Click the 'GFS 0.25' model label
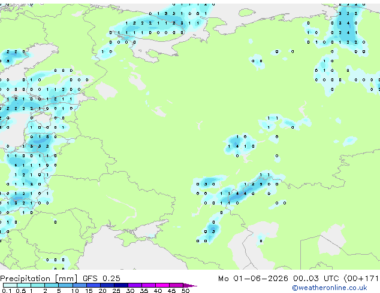 point(101,279)
